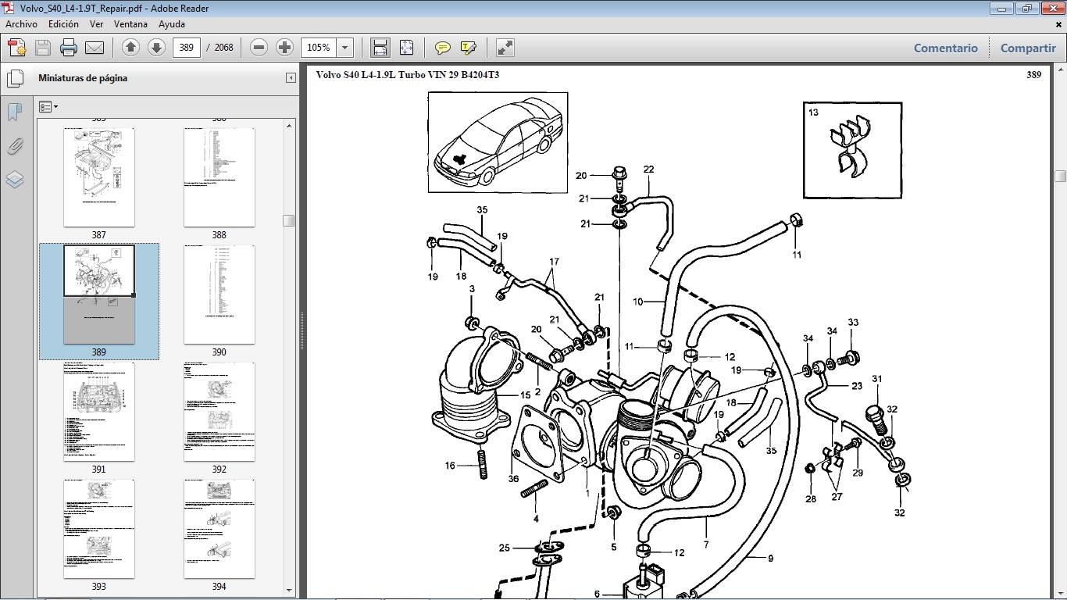Open the Edición menu

click(x=63, y=24)
